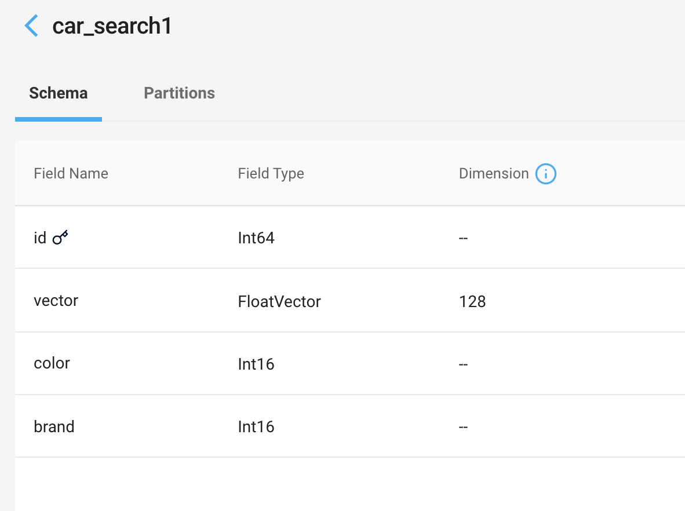Image resolution: width=685 pixels, height=511 pixels.
Task: Select the vector field row
Action: [56, 301]
